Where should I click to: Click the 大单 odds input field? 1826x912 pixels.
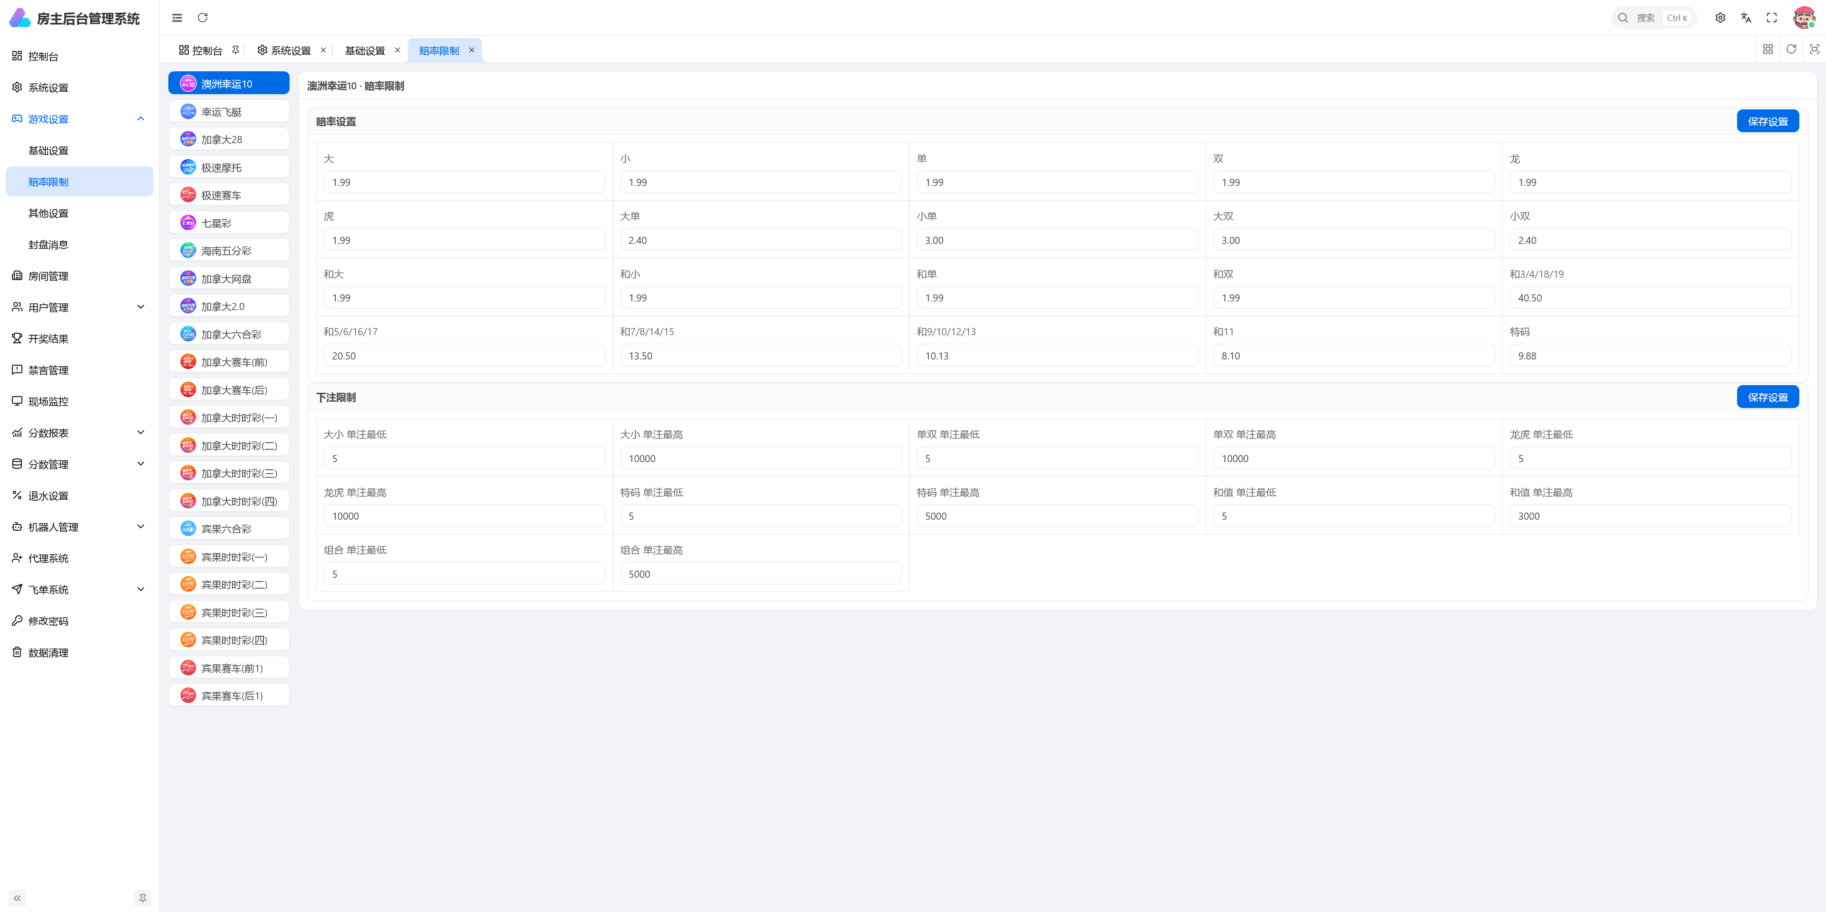[x=761, y=240]
